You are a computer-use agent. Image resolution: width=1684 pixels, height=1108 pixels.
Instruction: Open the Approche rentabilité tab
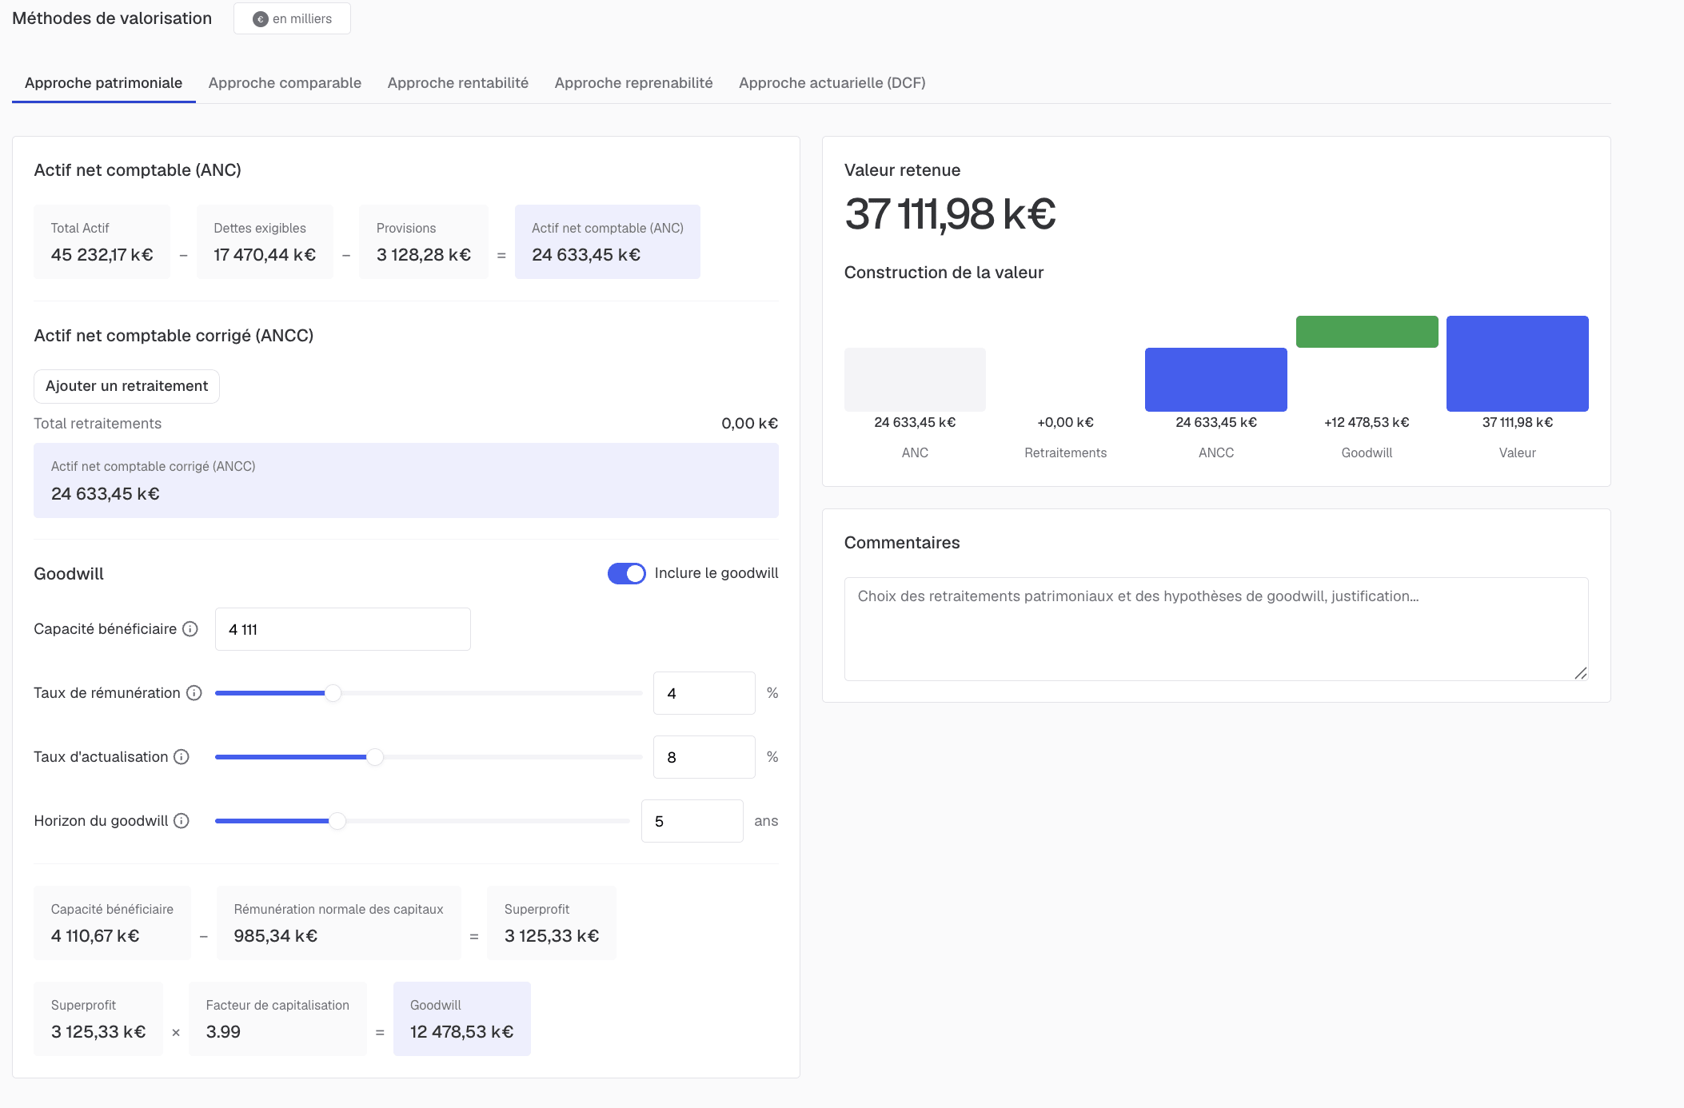tap(458, 83)
